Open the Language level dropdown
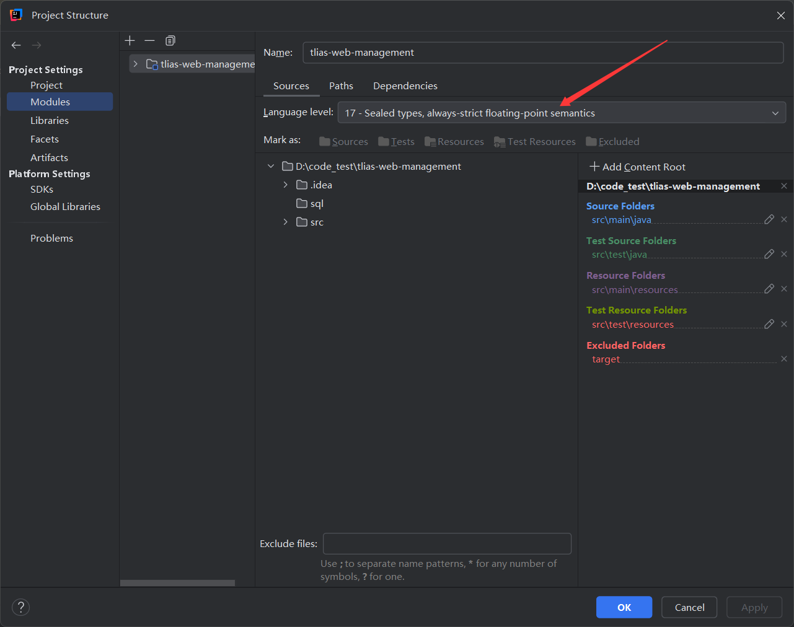Image resolution: width=794 pixels, height=627 pixels. coord(562,113)
